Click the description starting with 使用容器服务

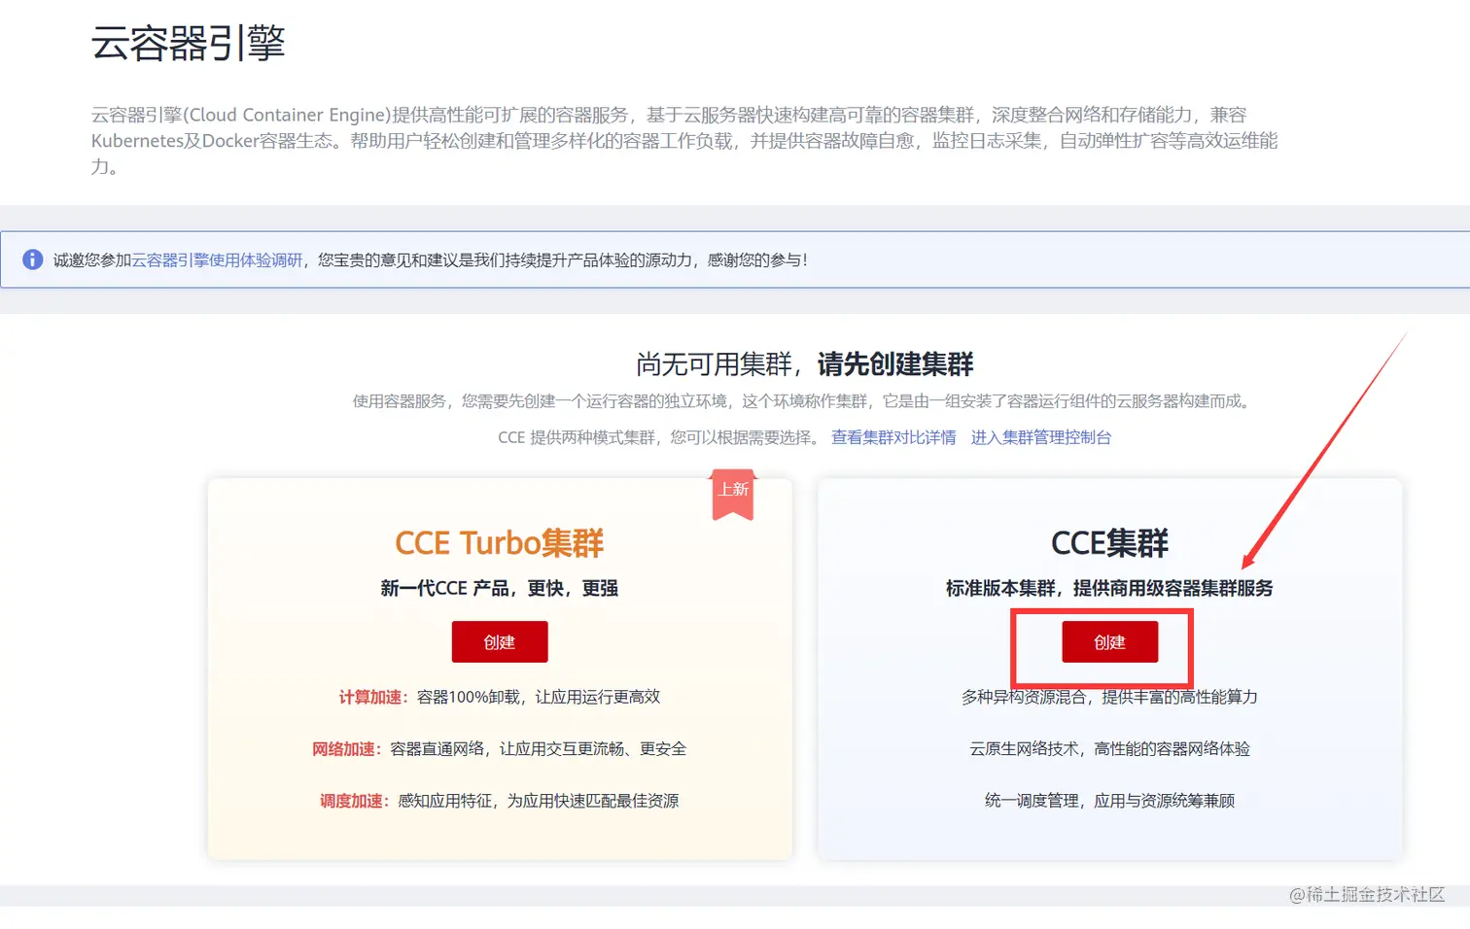(x=804, y=401)
